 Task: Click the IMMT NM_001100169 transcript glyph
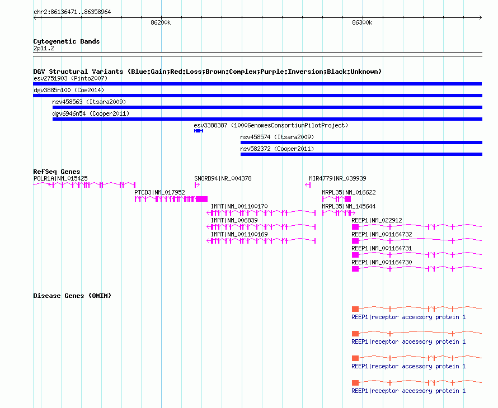pos(261,241)
